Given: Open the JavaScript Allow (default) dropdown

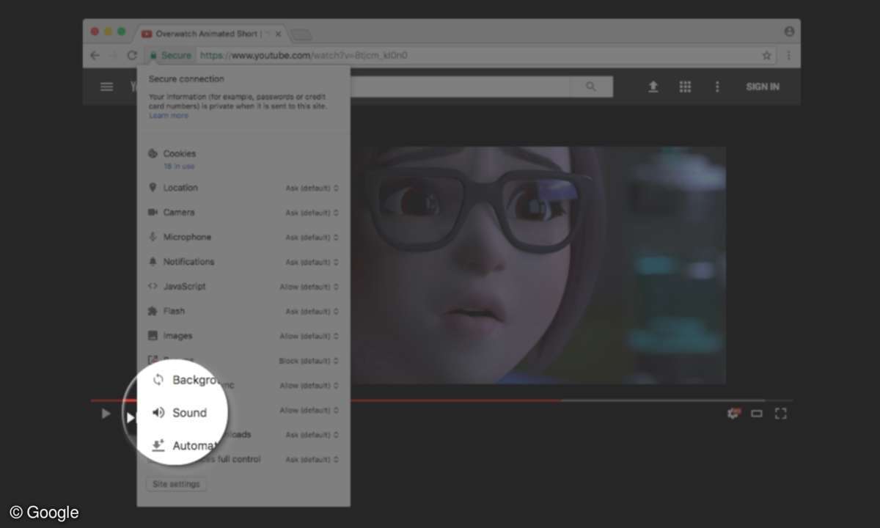Looking at the screenshot, I should pos(309,287).
